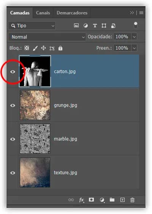This screenshot has height=214, width=152.
Task: Hide the grunge.jpg layer
Action: 13,105
